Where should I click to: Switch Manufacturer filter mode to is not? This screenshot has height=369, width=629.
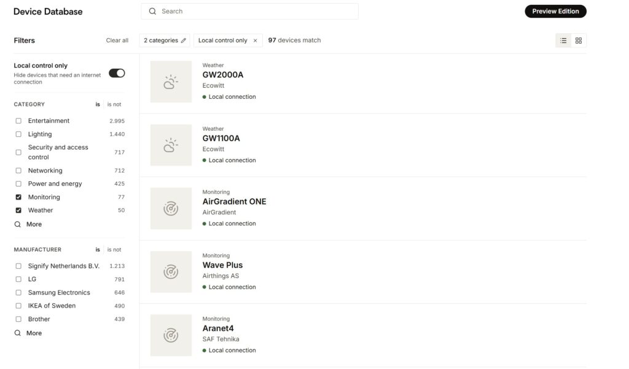point(114,249)
